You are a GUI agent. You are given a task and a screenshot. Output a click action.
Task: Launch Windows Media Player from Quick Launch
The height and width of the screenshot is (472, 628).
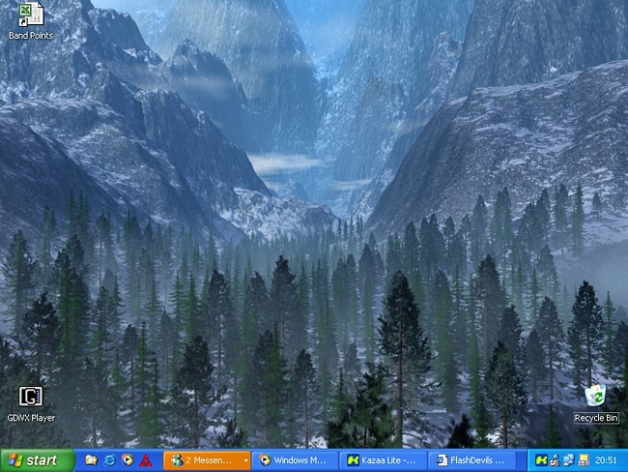click(128, 459)
